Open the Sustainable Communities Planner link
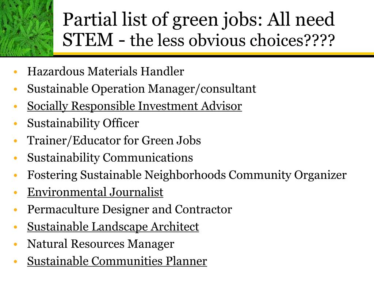This screenshot has width=374, height=281. pyautogui.click(x=117, y=261)
